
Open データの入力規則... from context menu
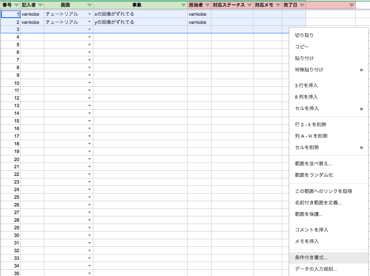(328, 269)
